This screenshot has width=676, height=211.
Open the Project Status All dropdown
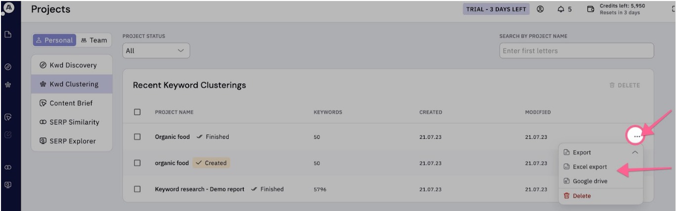(x=156, y=50)
